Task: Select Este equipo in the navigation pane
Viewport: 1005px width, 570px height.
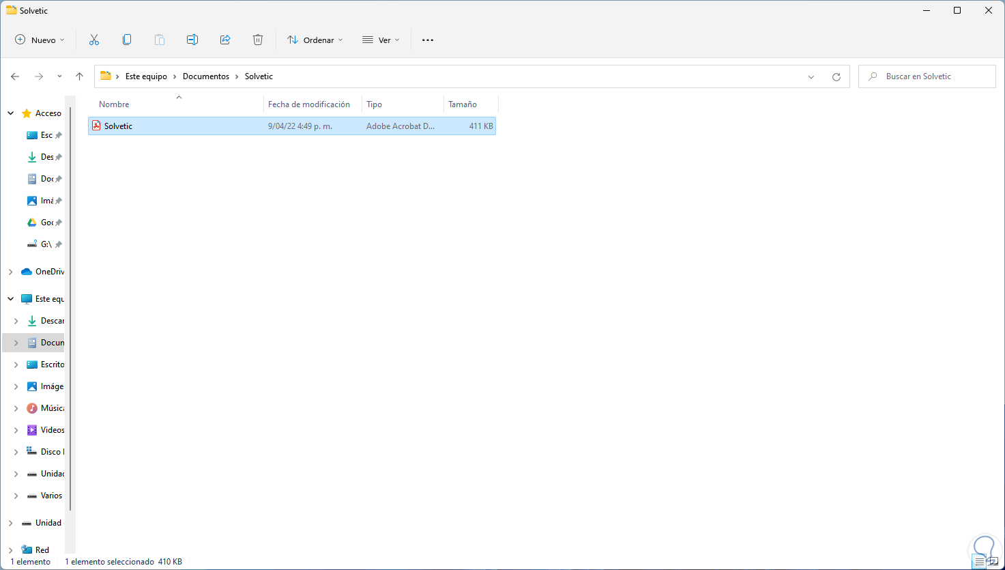Action: point(49,299)
